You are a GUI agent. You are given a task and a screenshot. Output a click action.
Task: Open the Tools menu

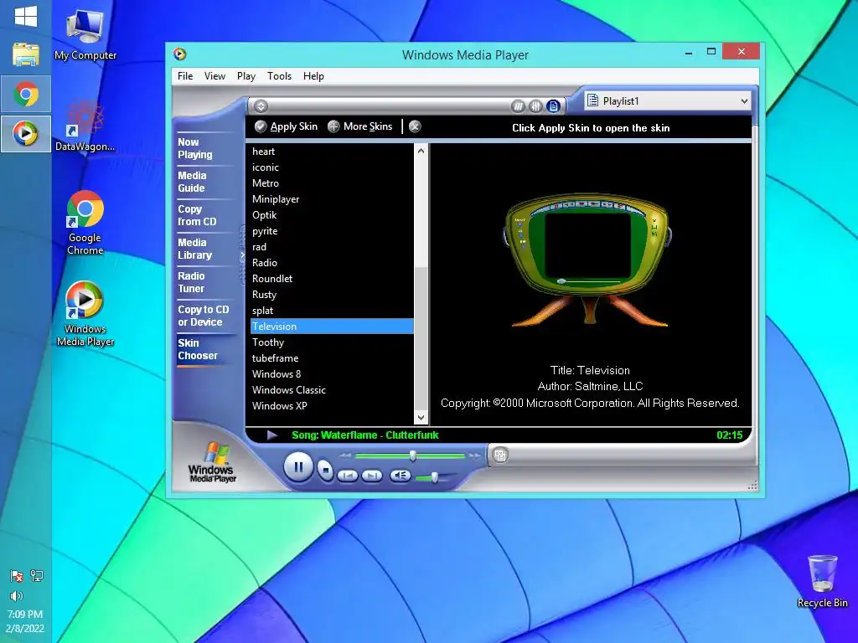279,76
